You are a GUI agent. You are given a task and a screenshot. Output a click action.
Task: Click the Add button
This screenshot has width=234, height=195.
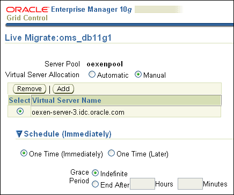click(63, 89)
